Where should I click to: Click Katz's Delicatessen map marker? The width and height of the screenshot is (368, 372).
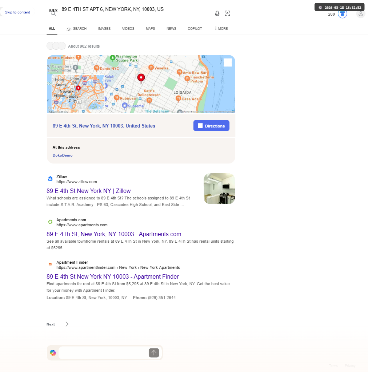(149, 101)
